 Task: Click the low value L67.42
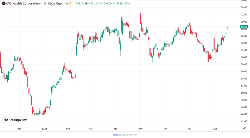click(x=98, y=4)
